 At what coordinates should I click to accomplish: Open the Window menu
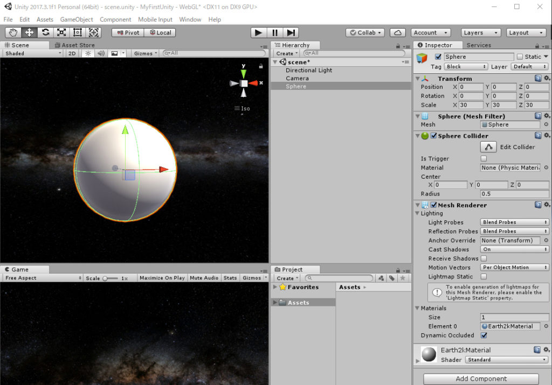190,19
